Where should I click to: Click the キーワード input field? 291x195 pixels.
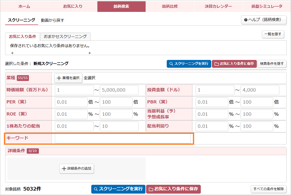click(123, 138)
